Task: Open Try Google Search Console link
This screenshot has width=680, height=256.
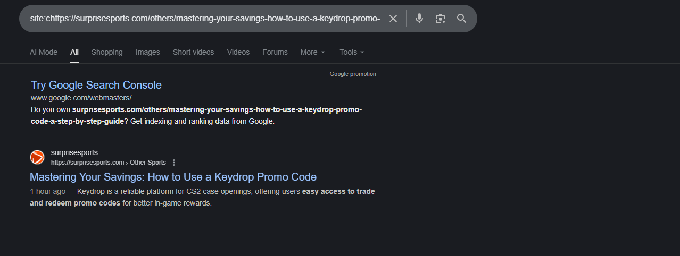Action: pos(96,85)
